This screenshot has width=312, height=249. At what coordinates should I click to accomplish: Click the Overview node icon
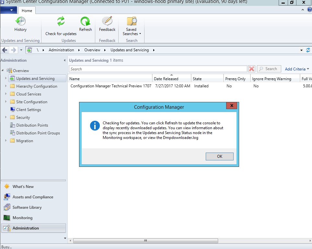coord(9,70)
